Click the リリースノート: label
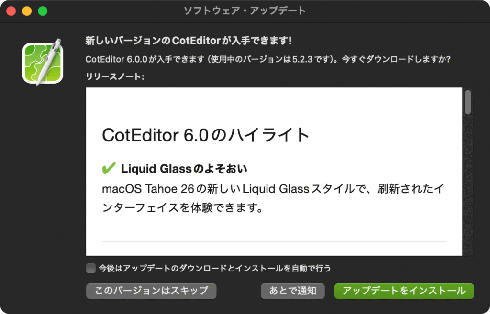 pyautogui.click(x=115, y=76)
